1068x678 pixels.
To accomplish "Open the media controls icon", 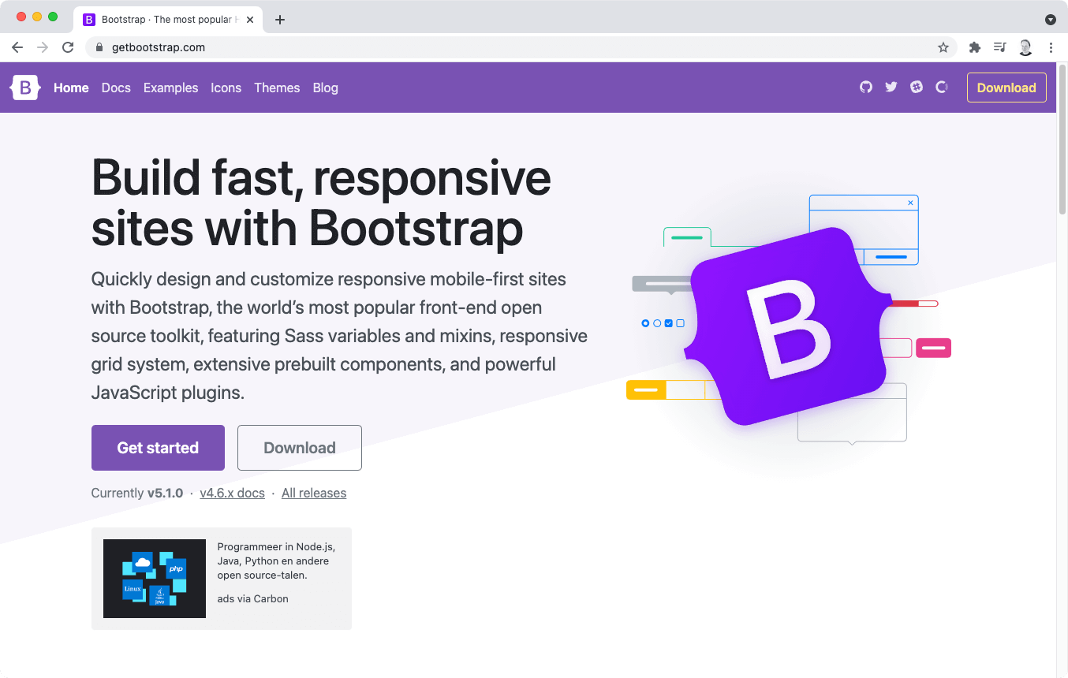I will pos(1000,47).
